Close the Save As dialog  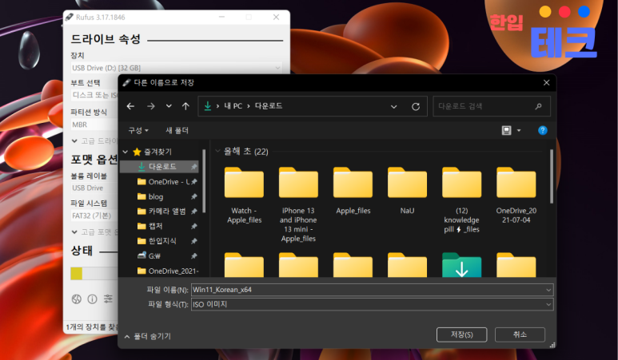tap(546, 83)
